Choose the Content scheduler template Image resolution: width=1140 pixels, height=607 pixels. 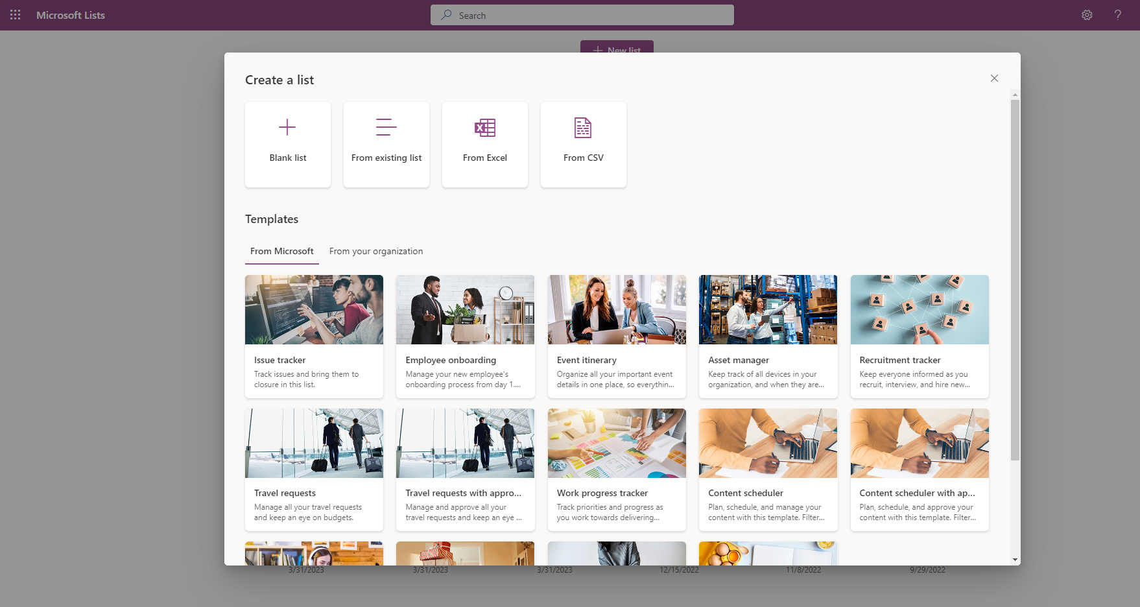pyautogui.click(x=768, y=470)
